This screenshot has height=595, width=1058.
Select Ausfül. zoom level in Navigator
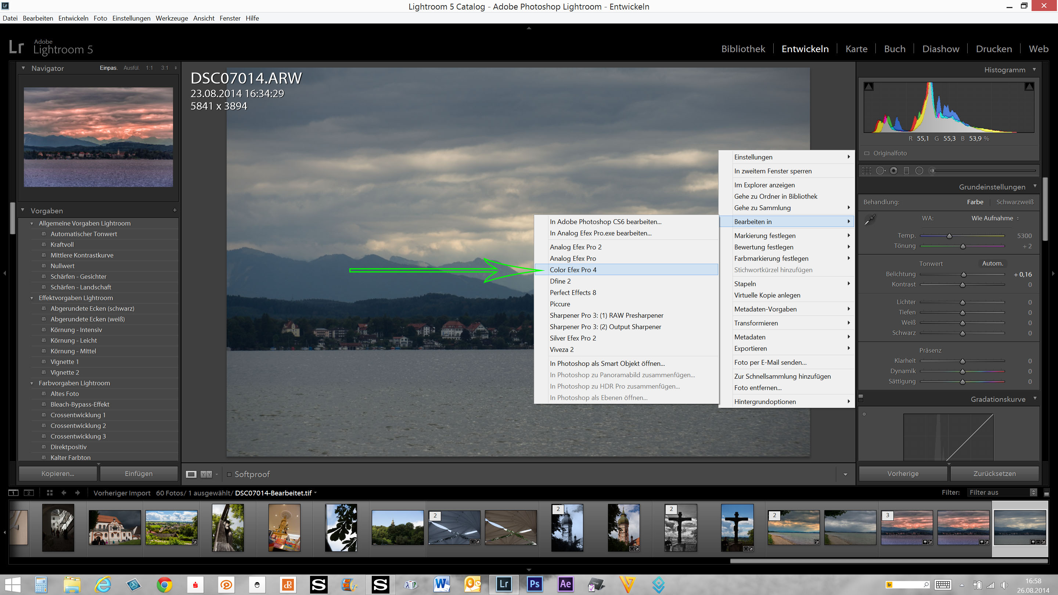coord(132,68)
